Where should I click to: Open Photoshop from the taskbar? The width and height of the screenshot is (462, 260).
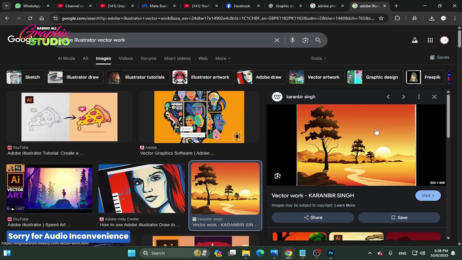(330, 253)
